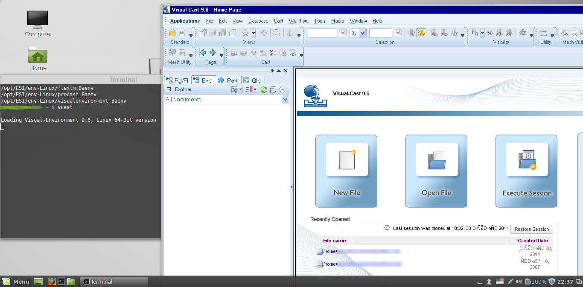The image size is (583, 287).
Task: Collapse Explorer panel with up triangle
Action: coord(279,71)
